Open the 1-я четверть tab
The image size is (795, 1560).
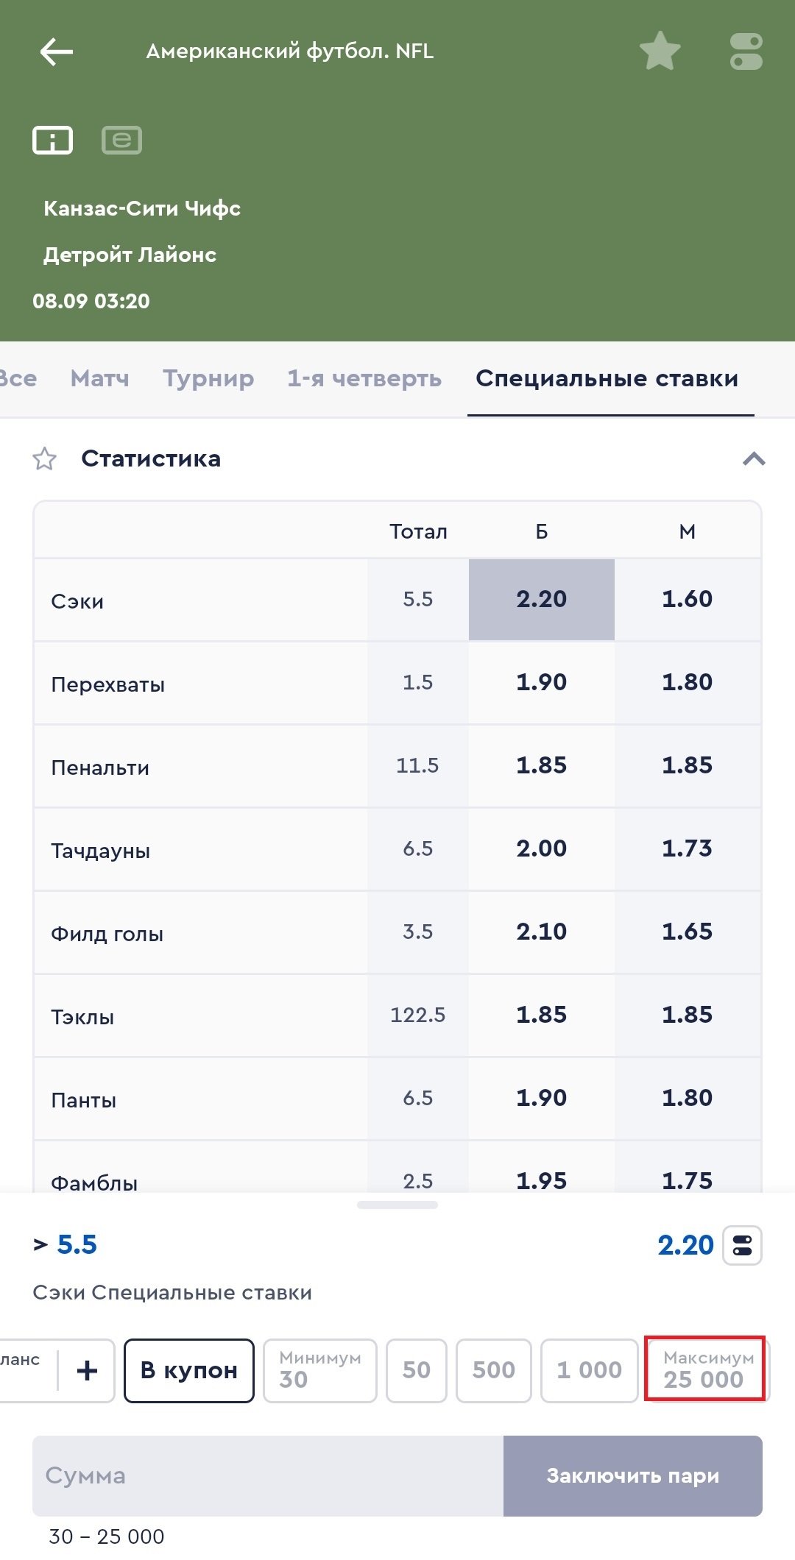pos(364,378)
